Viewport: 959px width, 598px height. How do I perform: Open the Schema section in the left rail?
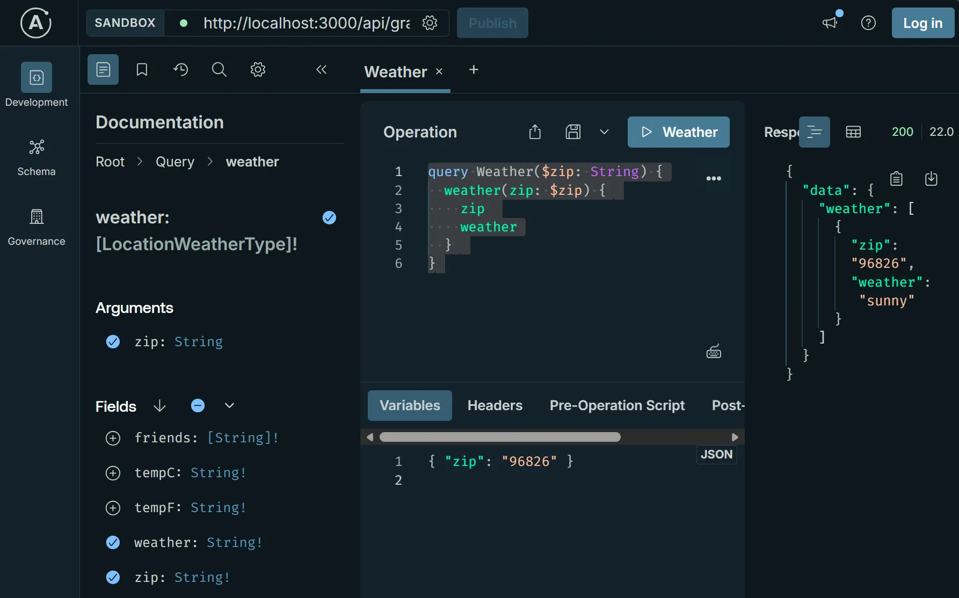point(36,156)
